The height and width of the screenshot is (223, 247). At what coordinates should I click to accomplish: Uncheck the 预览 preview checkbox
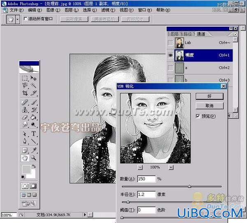click(x=198, y=116)
